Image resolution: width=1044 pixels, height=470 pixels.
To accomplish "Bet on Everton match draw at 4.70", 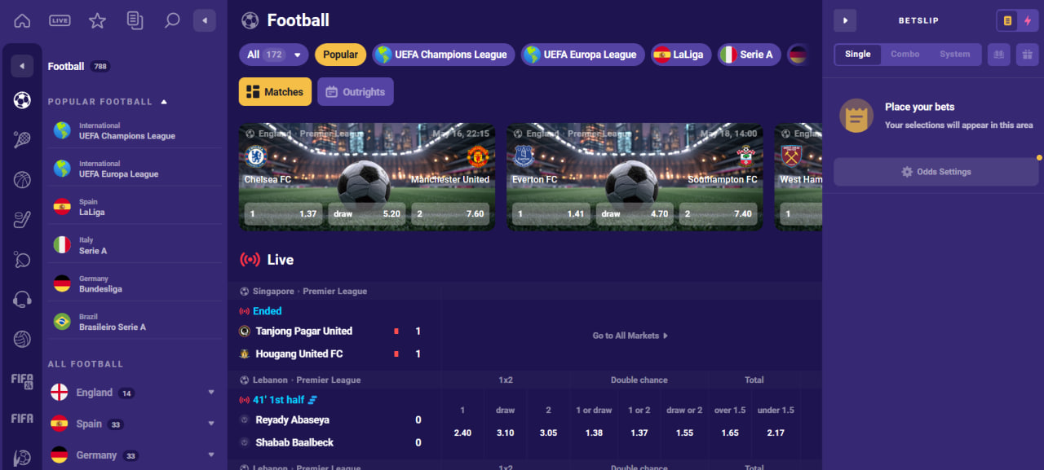I will [x=635, y=214].
